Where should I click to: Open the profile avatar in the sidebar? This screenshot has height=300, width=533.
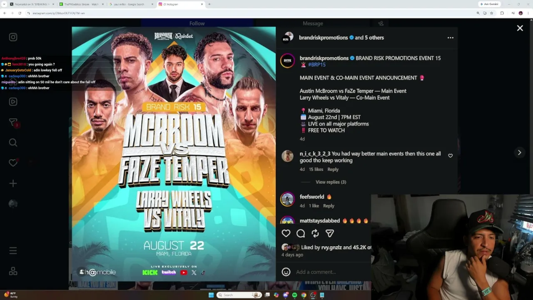(13, 204)
